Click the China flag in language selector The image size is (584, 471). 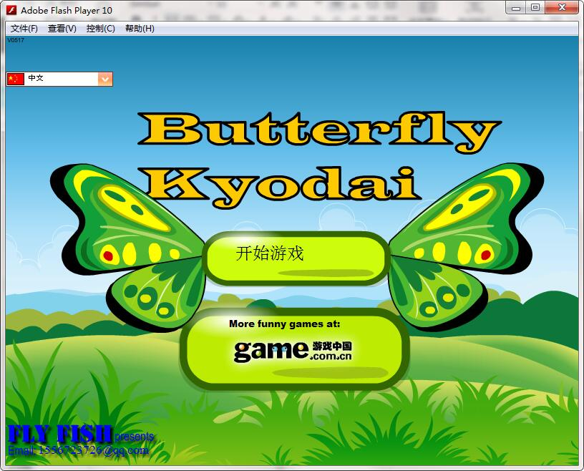click(x=16, y=79)
